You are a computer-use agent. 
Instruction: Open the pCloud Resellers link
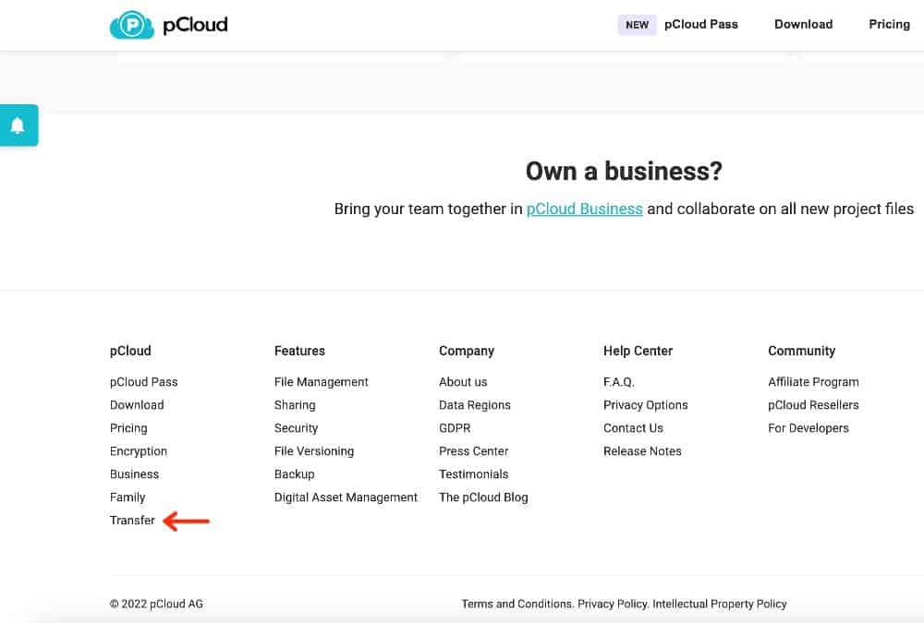pos(813,405)
